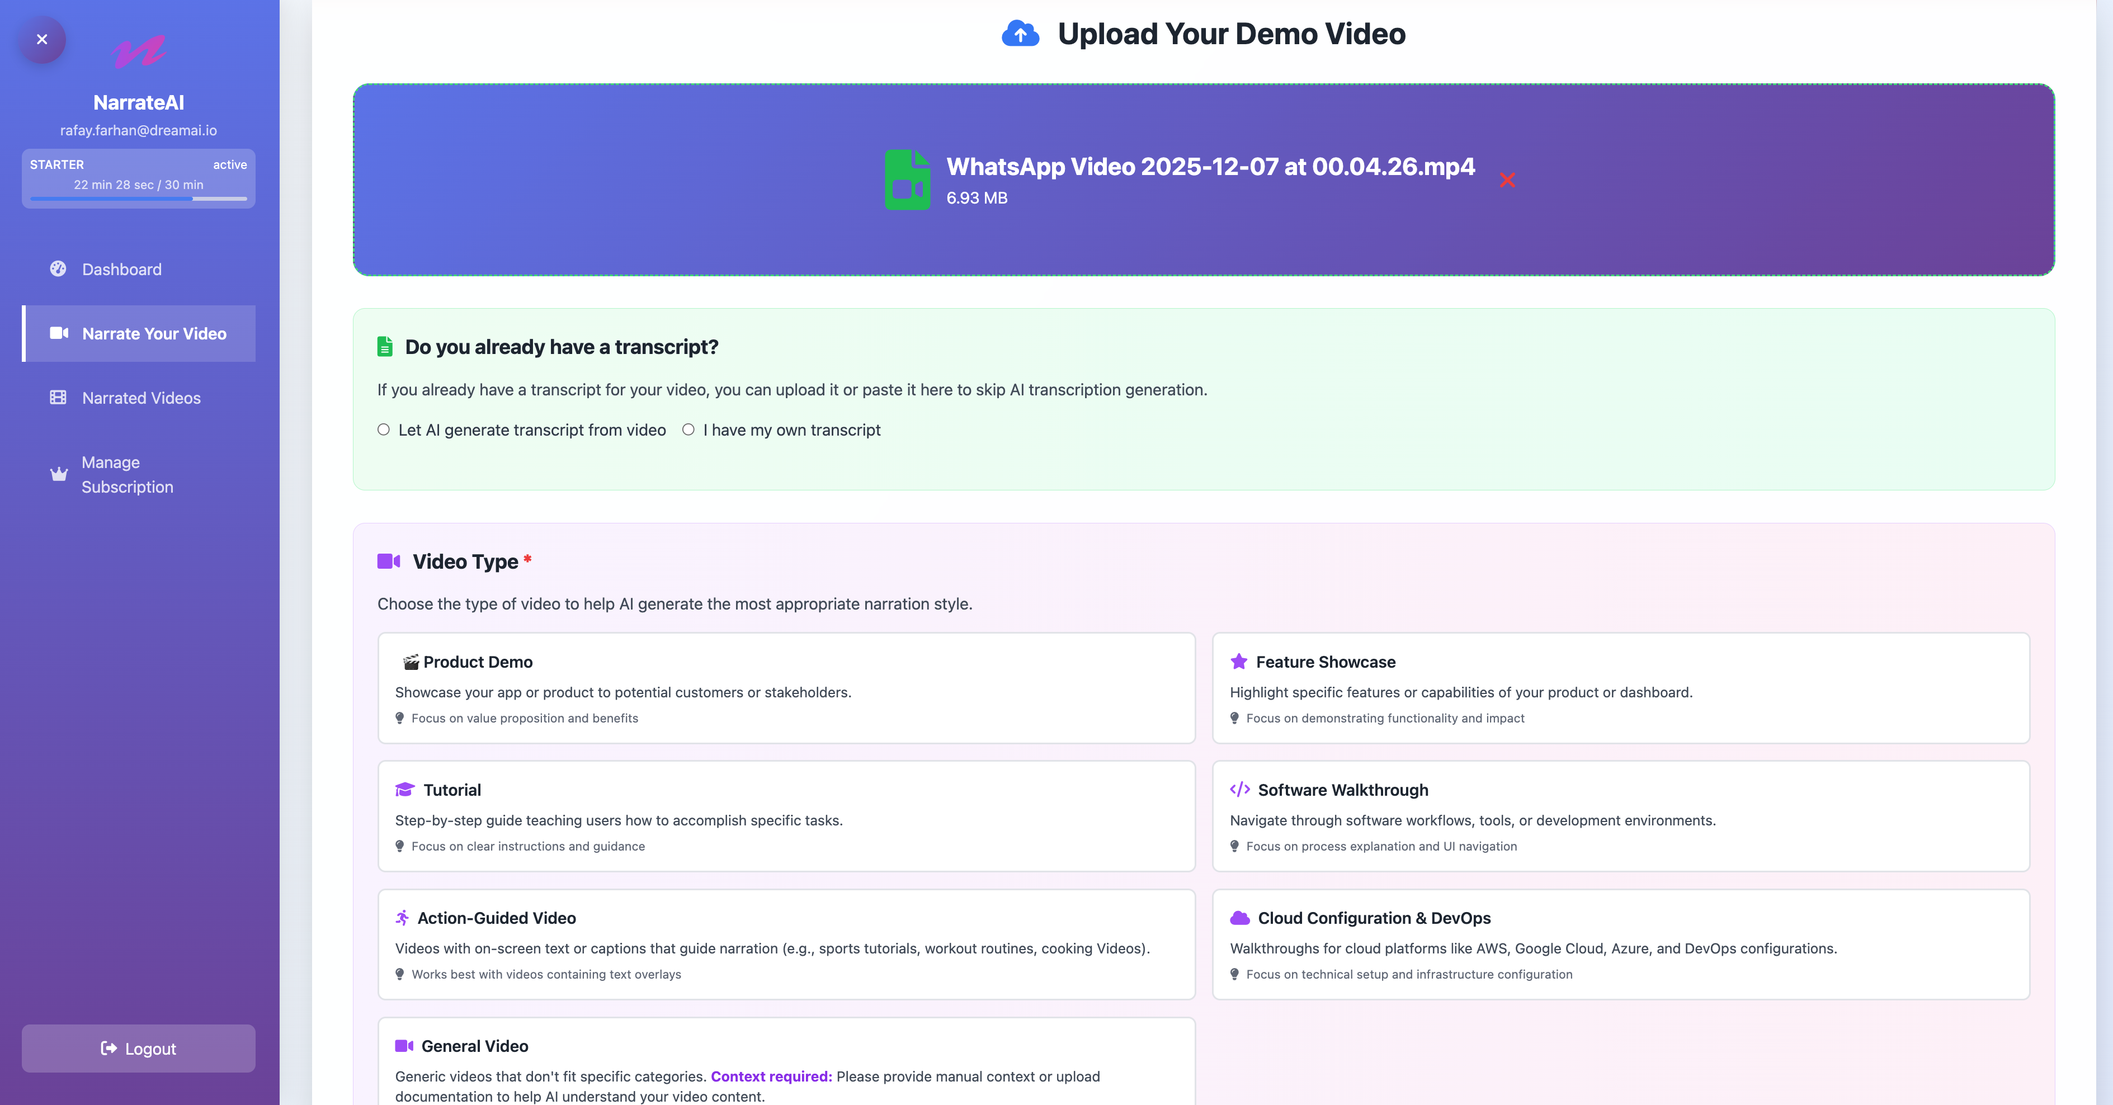This screenshot has width=2113, height=1105.
Task: Choose the Feature Showcase video type
Action: click(x=1621, y=688)
